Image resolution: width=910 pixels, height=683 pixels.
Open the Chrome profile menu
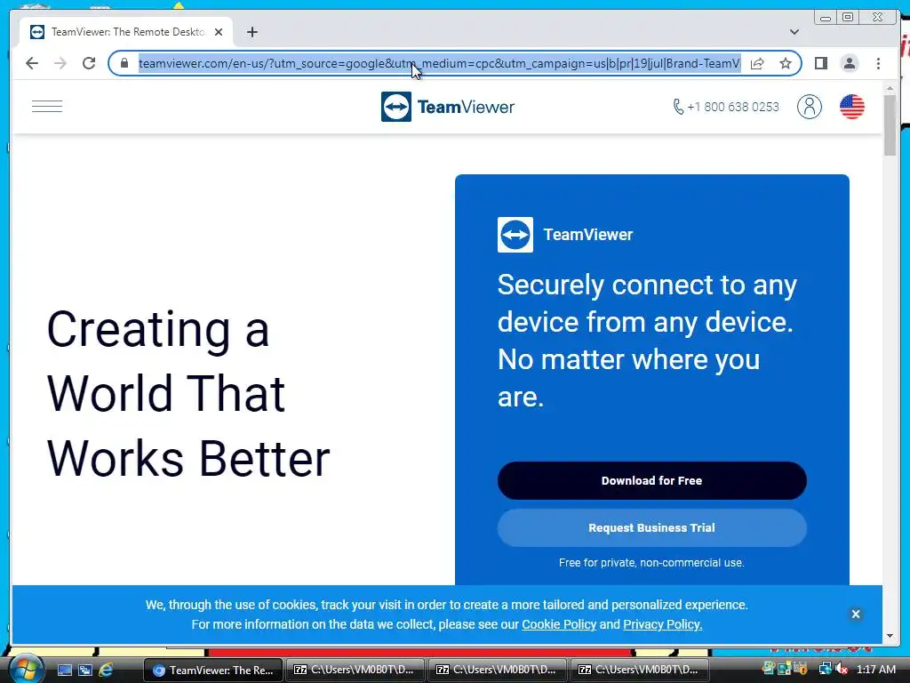pos(849,63)
